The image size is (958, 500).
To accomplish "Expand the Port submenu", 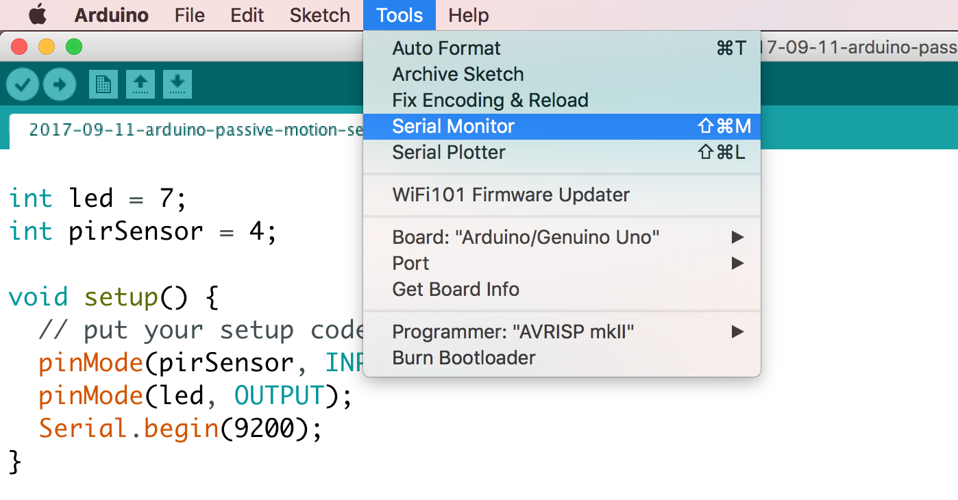I will 562,263.
